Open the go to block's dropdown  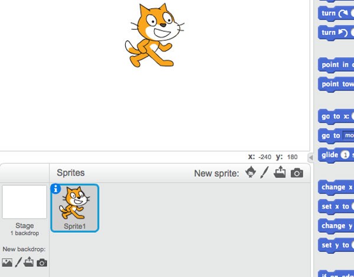coord(348,136)
